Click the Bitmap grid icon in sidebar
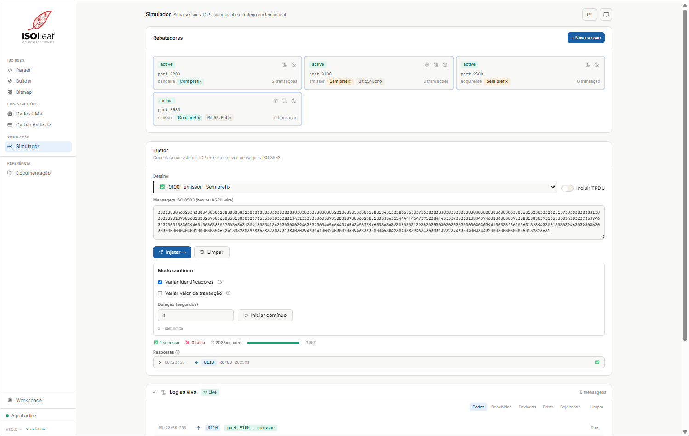Image resolution: width=689 pixels, height=436 pixels. click(x=10, y=92)
